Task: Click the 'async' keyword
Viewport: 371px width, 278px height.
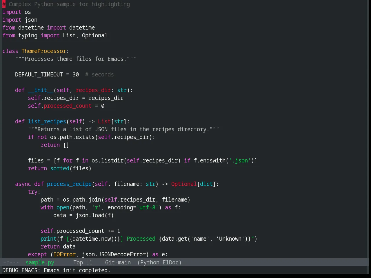Action: [x=23, y=184]
